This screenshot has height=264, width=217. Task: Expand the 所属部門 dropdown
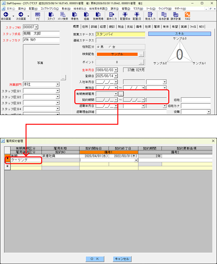pyautogui.click(x=57, y=84)
